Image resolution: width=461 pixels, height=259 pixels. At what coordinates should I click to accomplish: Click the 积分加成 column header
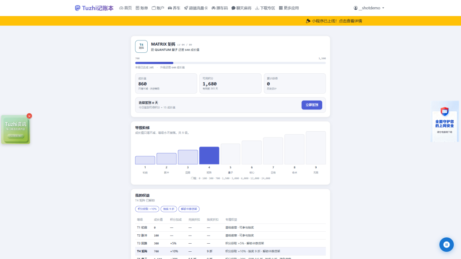[x=176, y=219]
